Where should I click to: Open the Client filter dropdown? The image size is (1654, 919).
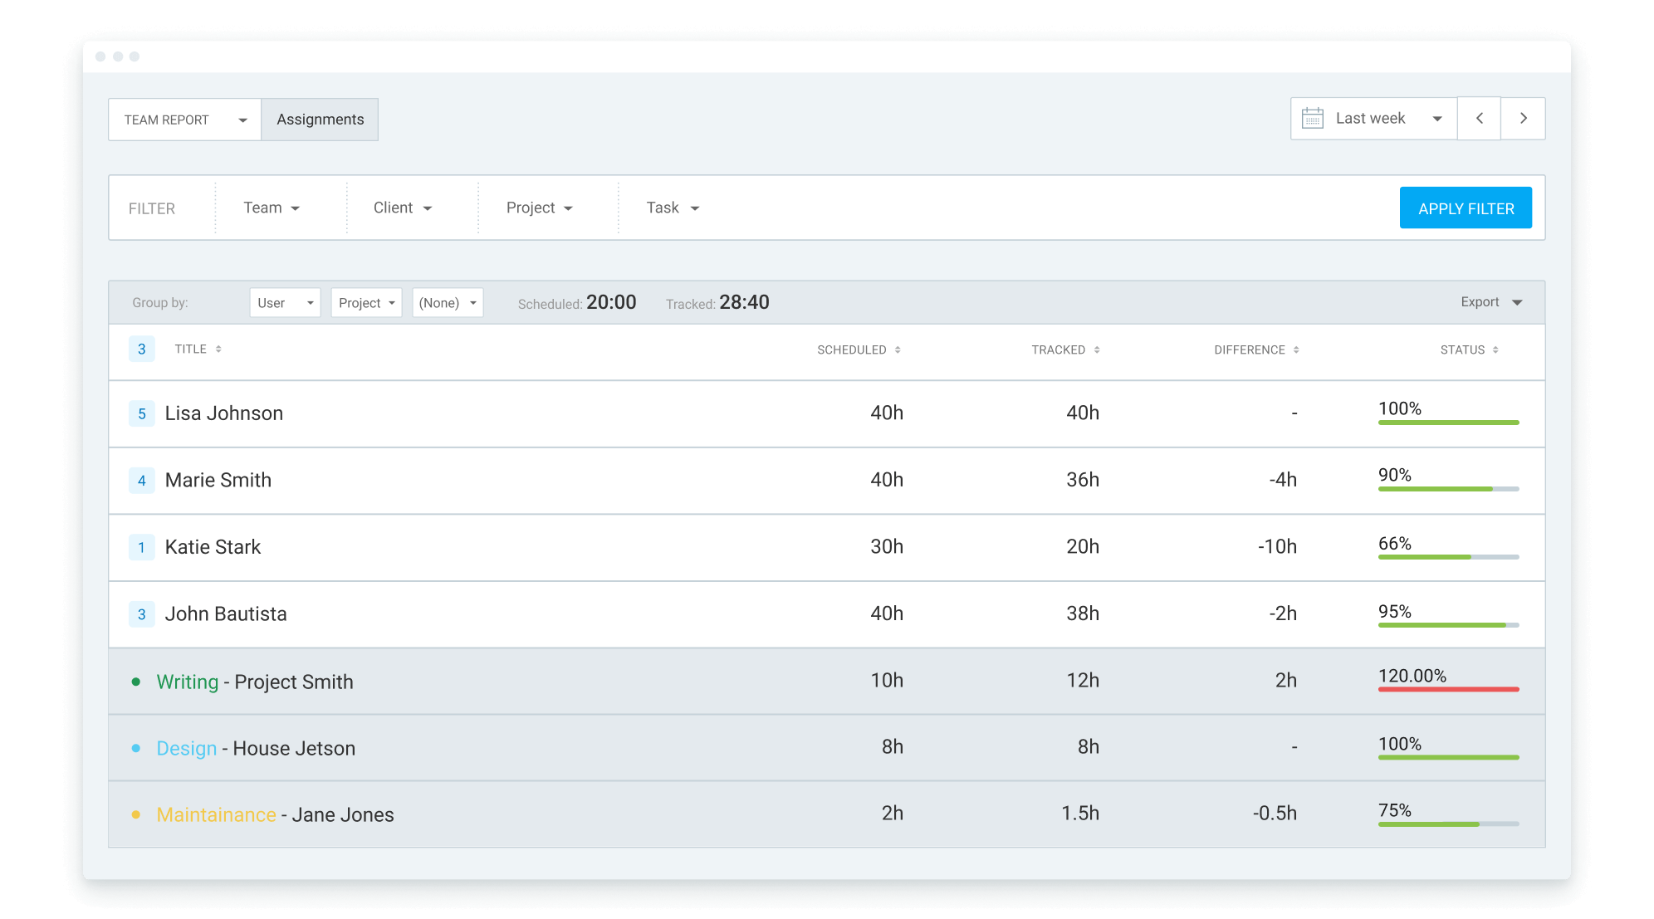coord(403,208)
